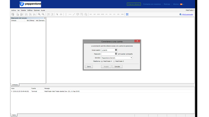This screenshot has width=209, height=117.
Task: Click the Bid (Oferta) column header
Action: coord(30,21)
